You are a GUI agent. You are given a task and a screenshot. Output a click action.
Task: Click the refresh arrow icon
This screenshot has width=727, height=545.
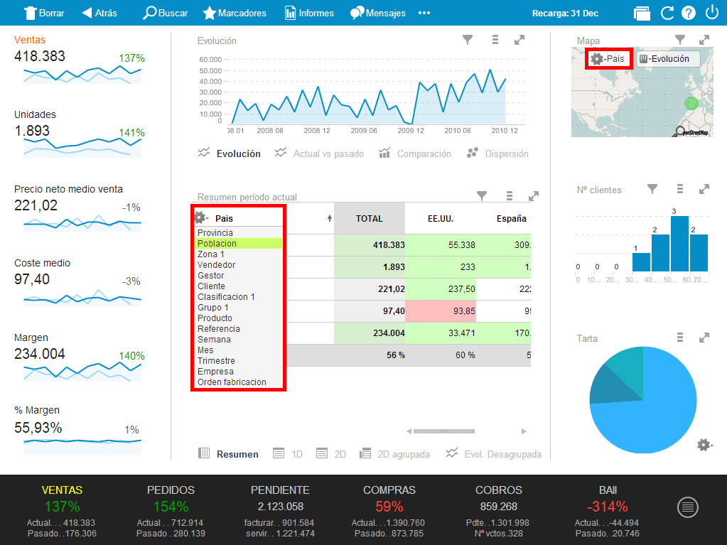click(x=667, y=13)
